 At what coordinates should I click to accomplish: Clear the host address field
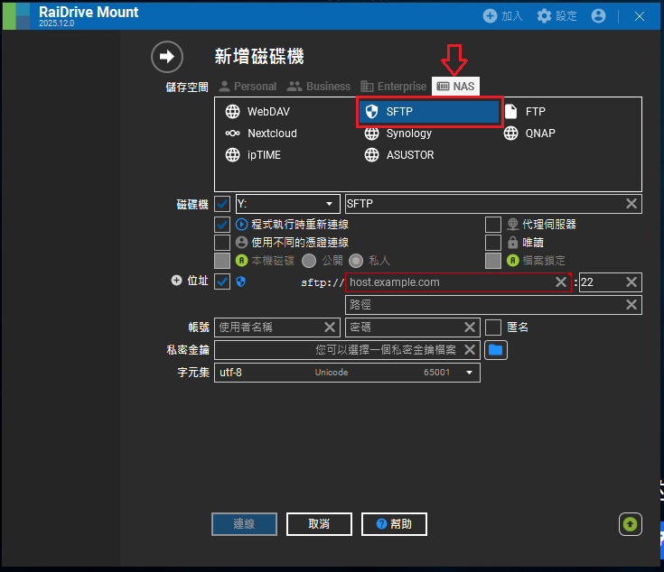tap(560, 282)
